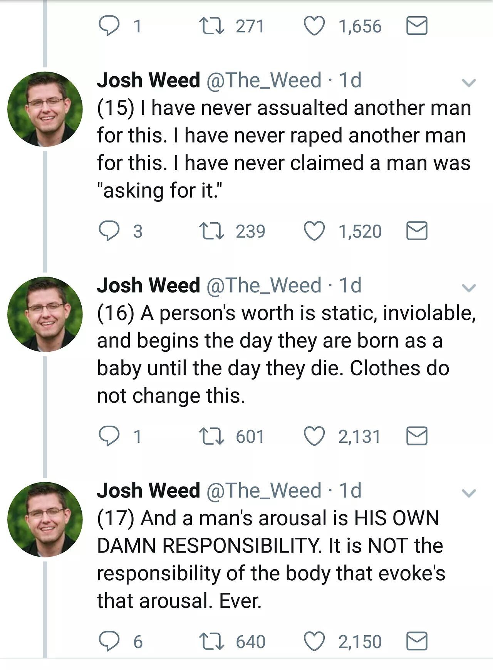Like the top tweet with 1,656 likes
This screenshot has height=670, width=493.
[x=314, y=26]
